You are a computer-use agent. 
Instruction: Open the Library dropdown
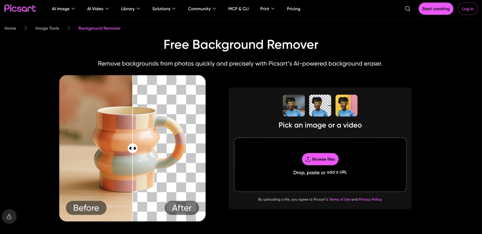(131, 9)
